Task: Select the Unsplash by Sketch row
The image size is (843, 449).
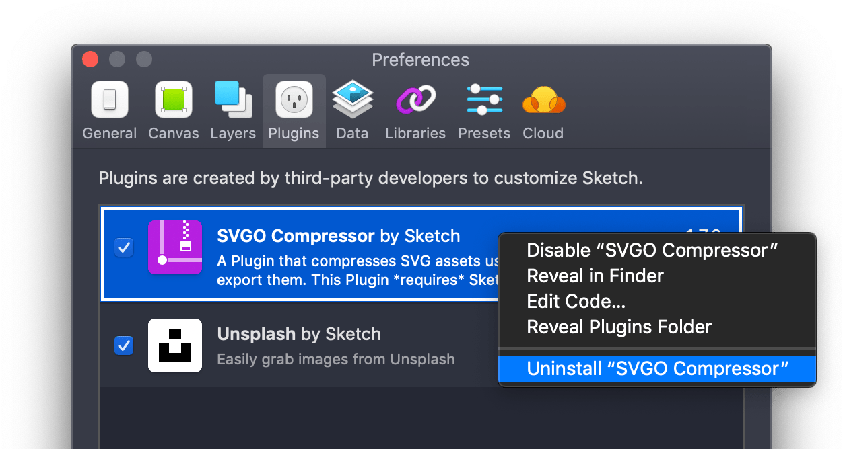Action: tap(303, 345)
